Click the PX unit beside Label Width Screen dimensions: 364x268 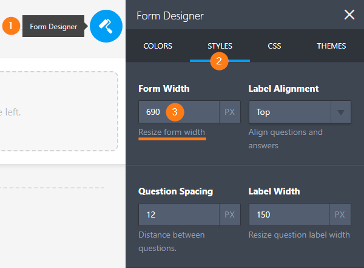340,215
